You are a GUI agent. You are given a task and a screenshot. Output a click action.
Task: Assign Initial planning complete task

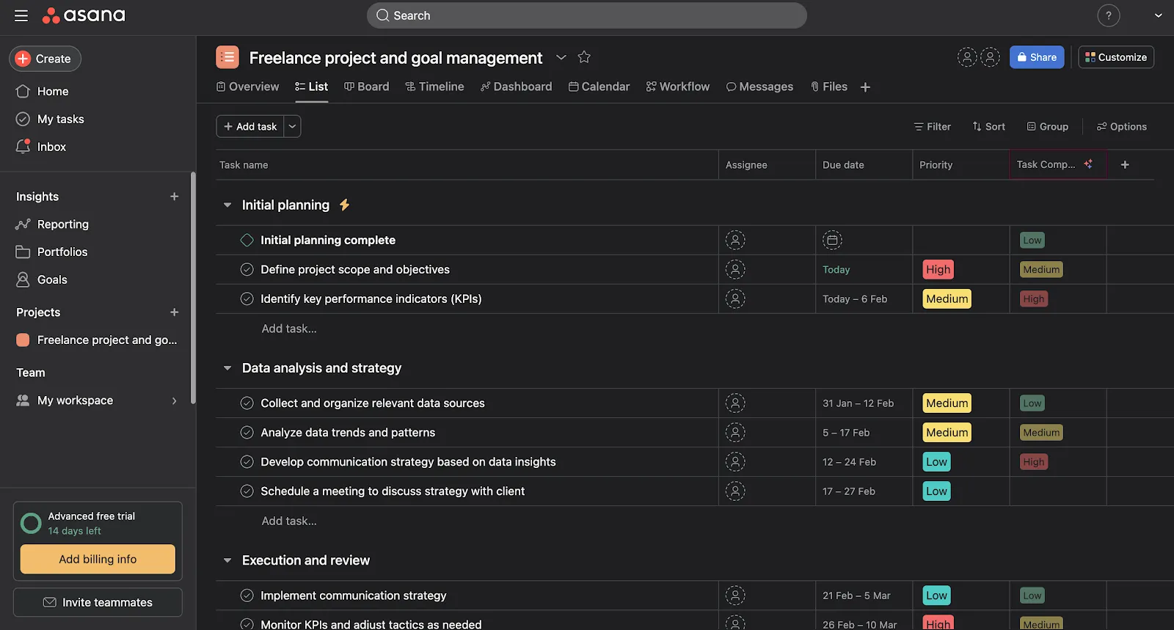735,240
